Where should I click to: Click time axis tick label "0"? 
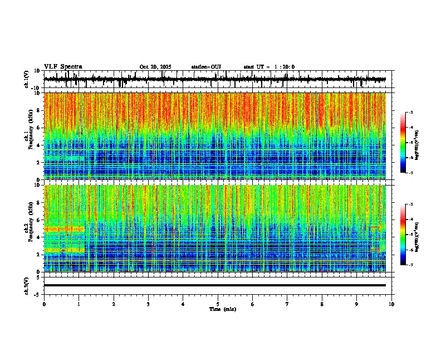coord(44,304)
